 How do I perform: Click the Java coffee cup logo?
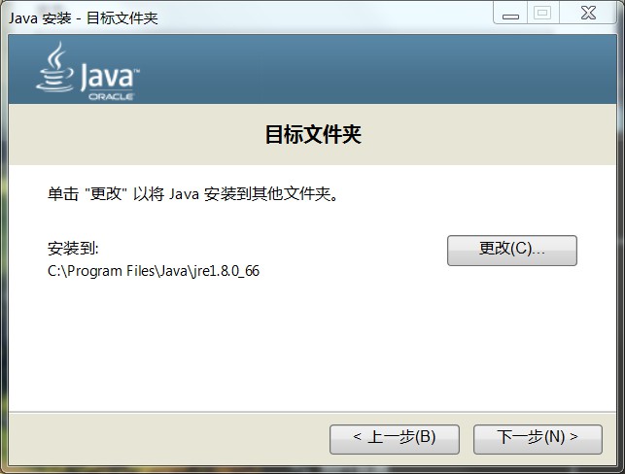tap(56, 66)
